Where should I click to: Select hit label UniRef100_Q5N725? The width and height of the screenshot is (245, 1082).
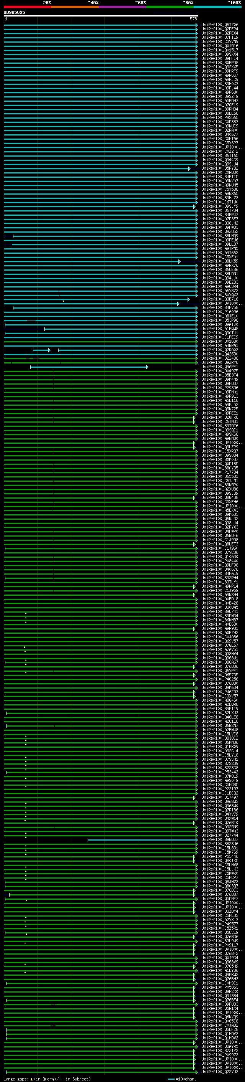coord(220,409)
